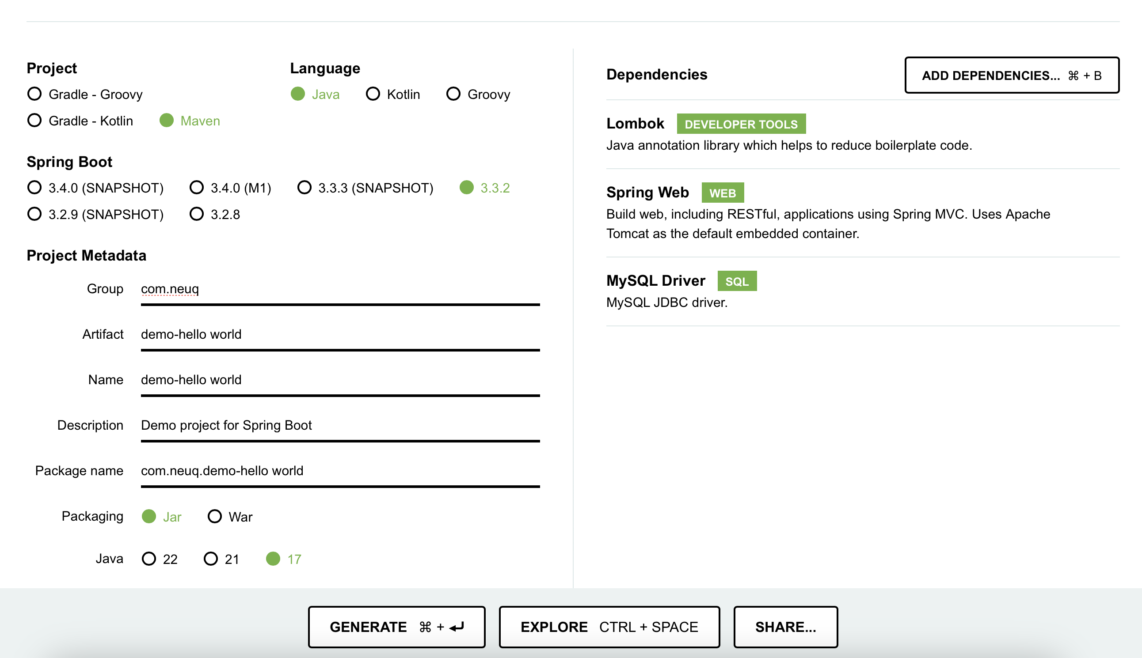Click the Share button
1142x658 pixels.
coord(786,627)
